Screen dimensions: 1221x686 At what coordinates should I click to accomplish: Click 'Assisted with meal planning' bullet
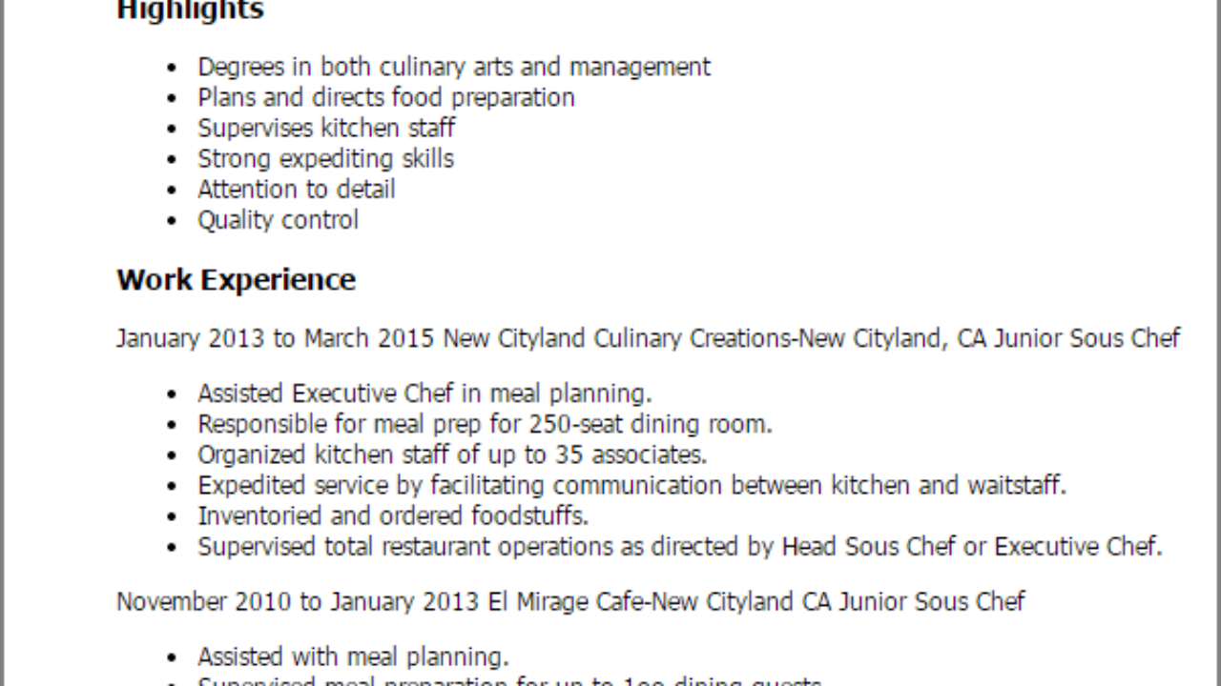pyautogui.click(x=353, y=657)
